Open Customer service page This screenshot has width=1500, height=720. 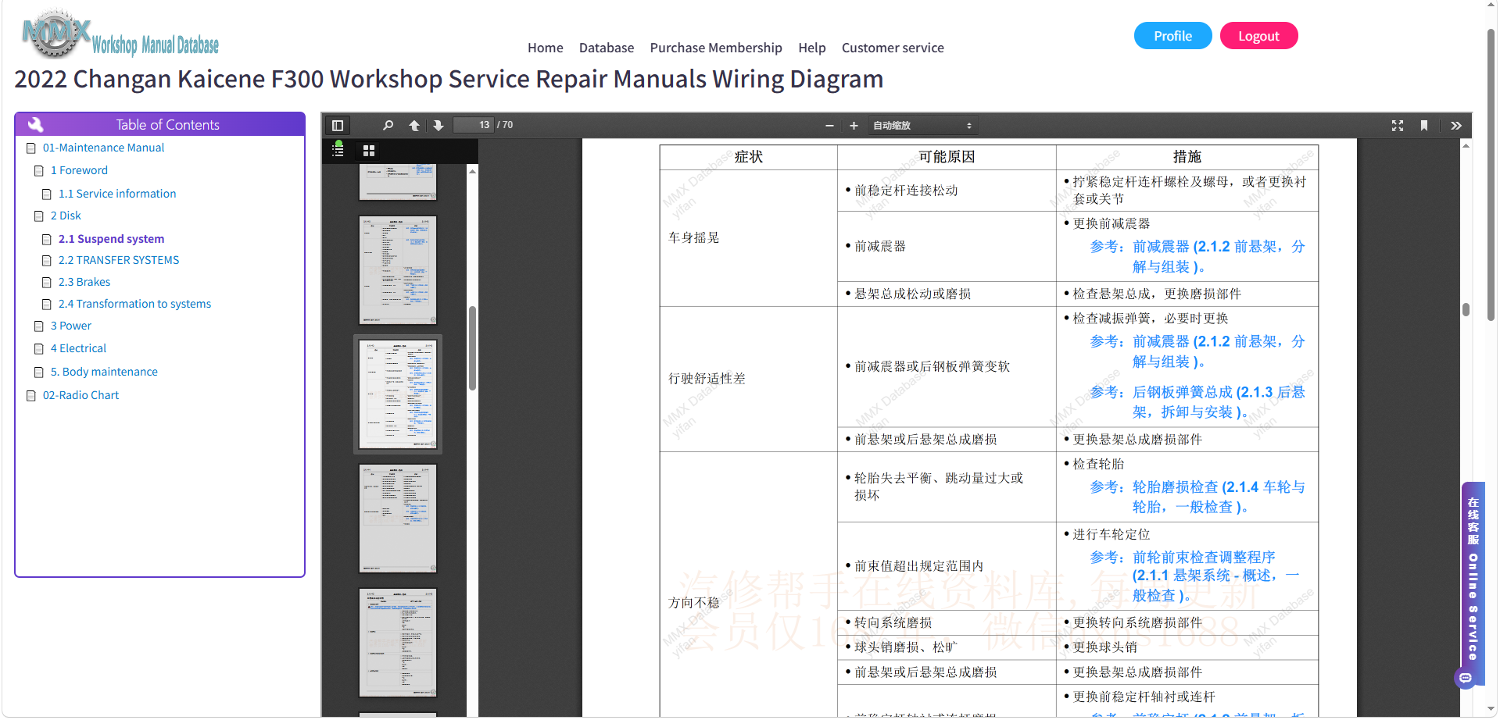tap(893, 48)
